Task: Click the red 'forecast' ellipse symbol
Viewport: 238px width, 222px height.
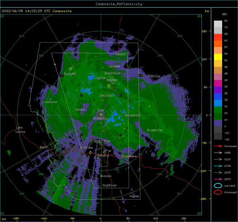Action: [x=218, y=192]
